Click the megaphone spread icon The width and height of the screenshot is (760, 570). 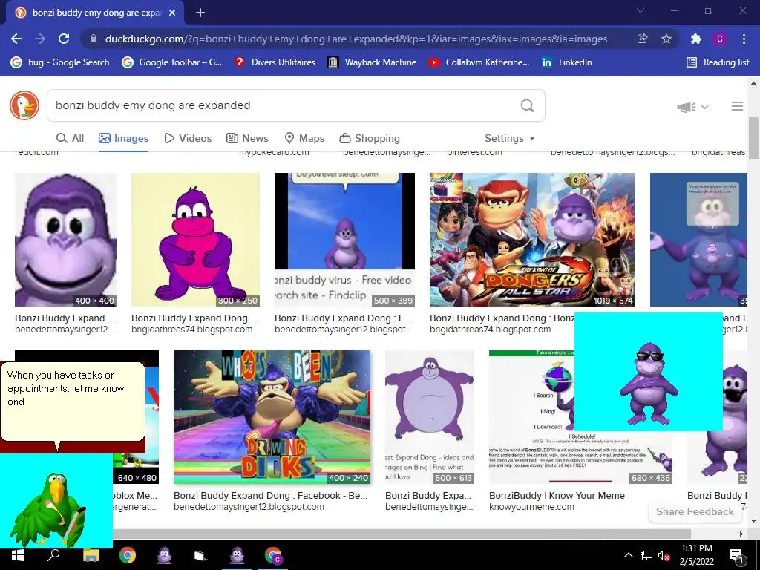pos(687,107)
